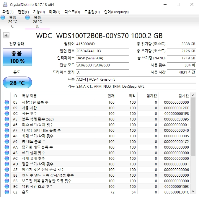Click raw value 000000C30095

click(176, 119)
